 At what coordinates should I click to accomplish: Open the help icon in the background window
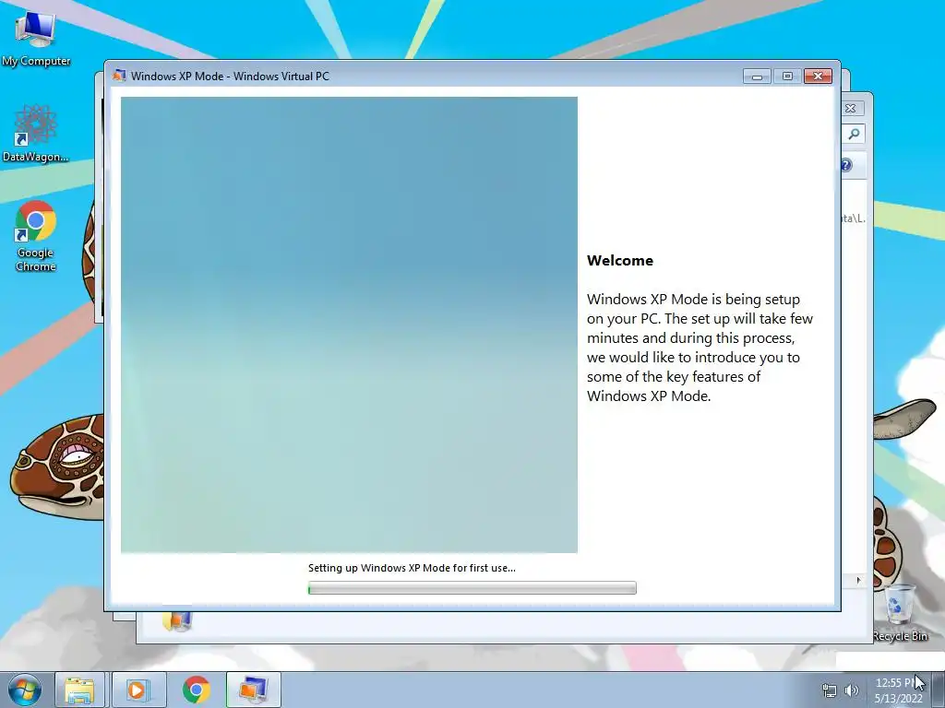pyautogui.click(x=846, y=165)
